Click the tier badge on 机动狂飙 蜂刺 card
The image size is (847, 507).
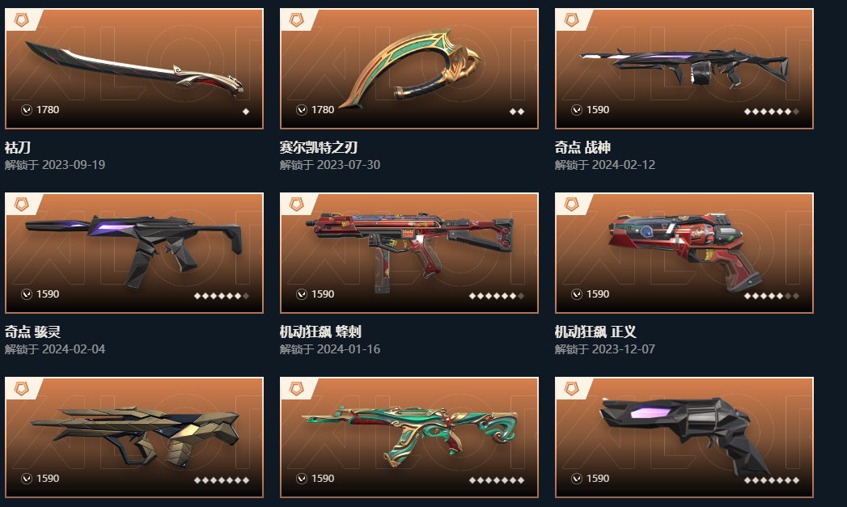point(297,204)
